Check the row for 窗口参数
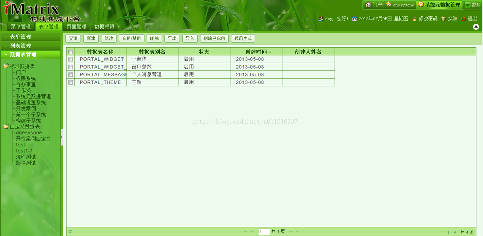The height and width of the screenshot is (236, 483). [x=70, y=67]
